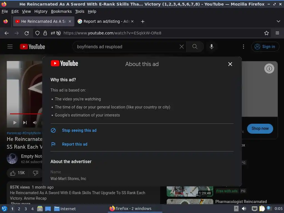This screenshot has height=213, width=284.
Task: Switch to workspace 3 in taskbar
Action: (26, 209)
